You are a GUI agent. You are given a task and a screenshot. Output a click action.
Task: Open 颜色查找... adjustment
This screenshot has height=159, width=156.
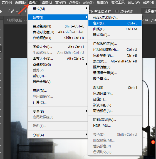click(x=115, y=79)
